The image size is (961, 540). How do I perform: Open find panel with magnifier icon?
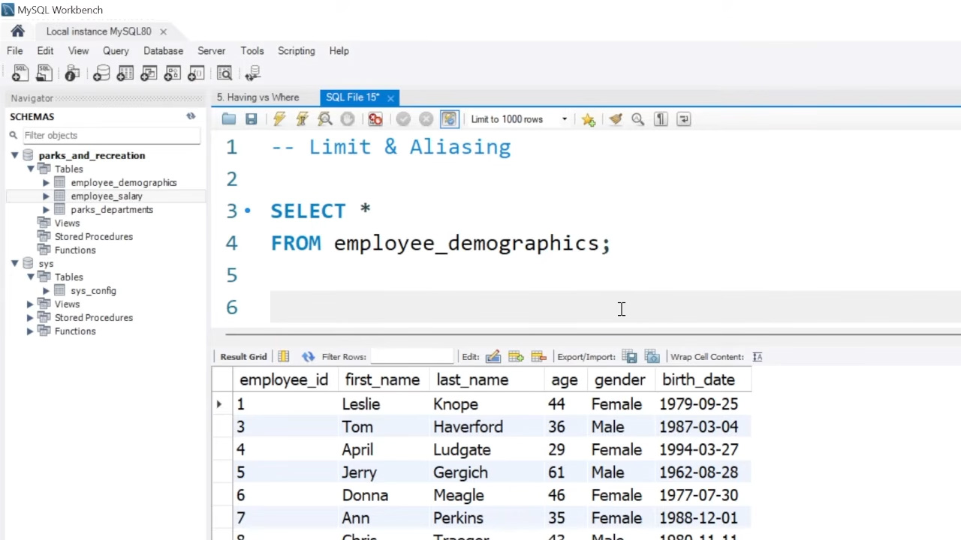point(638,119)
